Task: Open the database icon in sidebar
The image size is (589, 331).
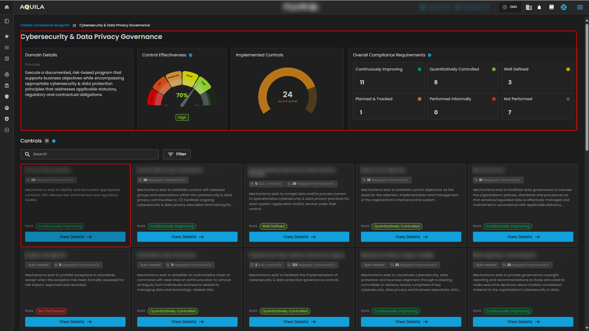Action: click(7, 130)
